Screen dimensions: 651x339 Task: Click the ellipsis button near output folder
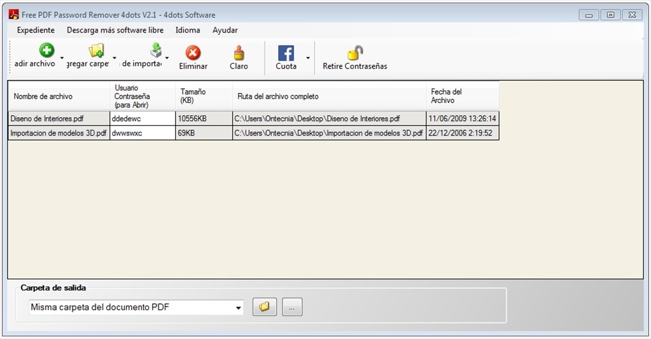[292, 307]
